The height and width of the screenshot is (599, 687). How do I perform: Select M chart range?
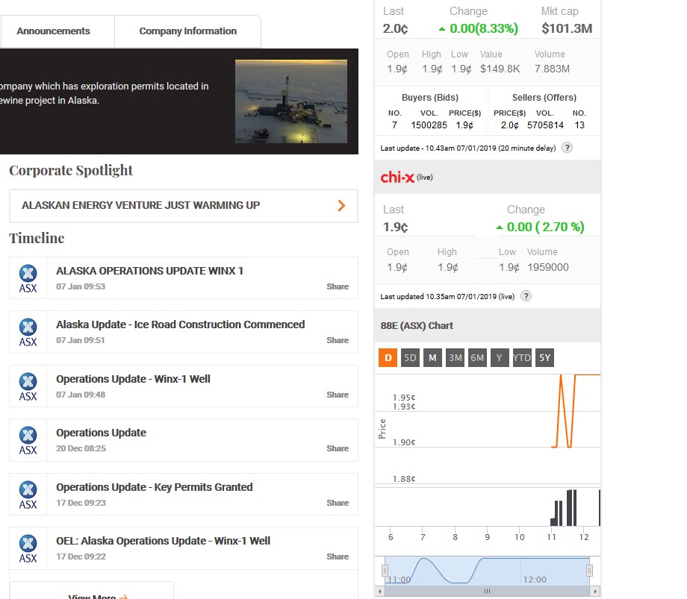click(432, 358)
